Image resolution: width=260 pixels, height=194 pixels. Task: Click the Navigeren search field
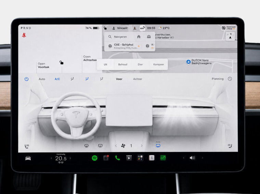pos(120,37)
